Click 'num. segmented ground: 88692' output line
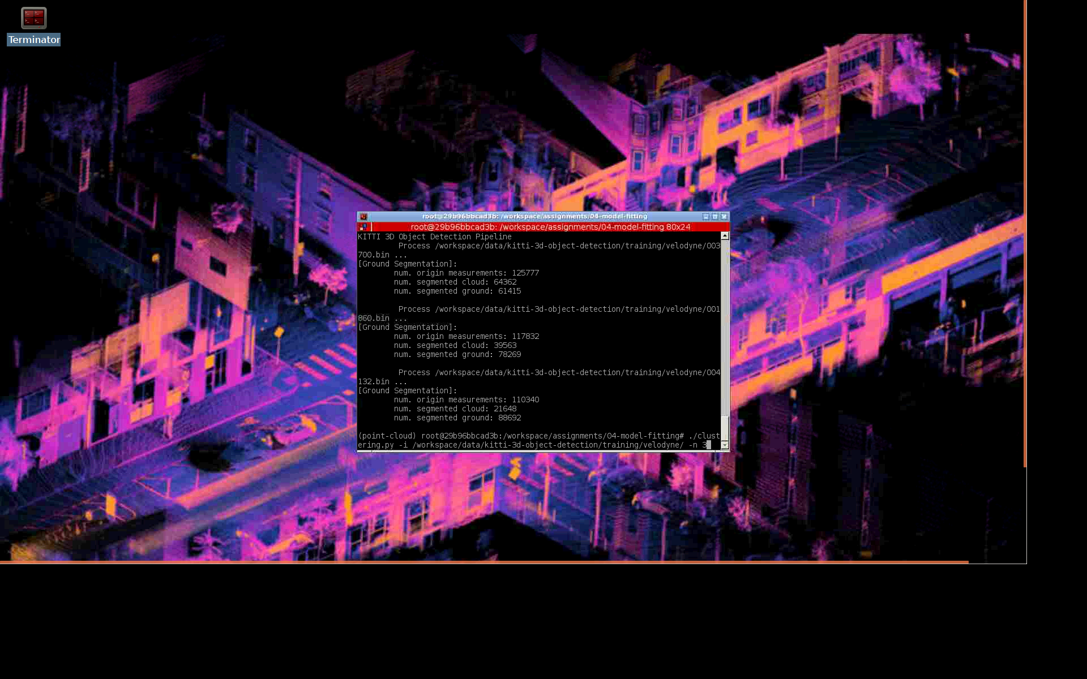 [457, 418]
